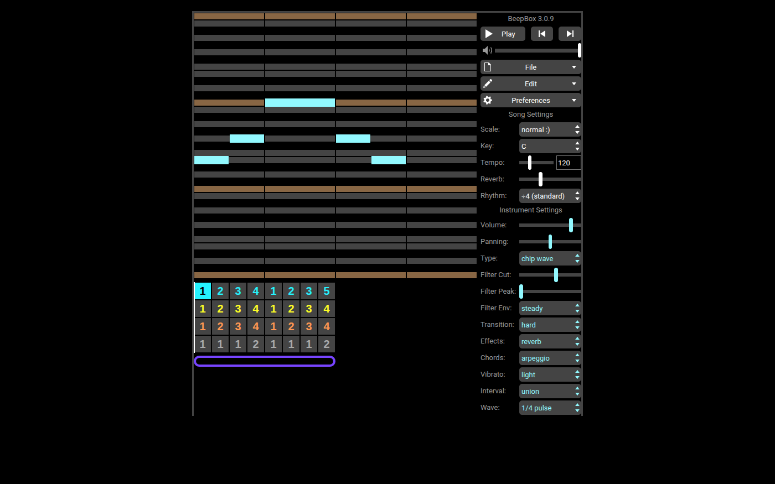The height and width of the screenshot is (484, 775).
Task: Select the yellow channel's first bar cell
Action: click(x=203, y=309)
